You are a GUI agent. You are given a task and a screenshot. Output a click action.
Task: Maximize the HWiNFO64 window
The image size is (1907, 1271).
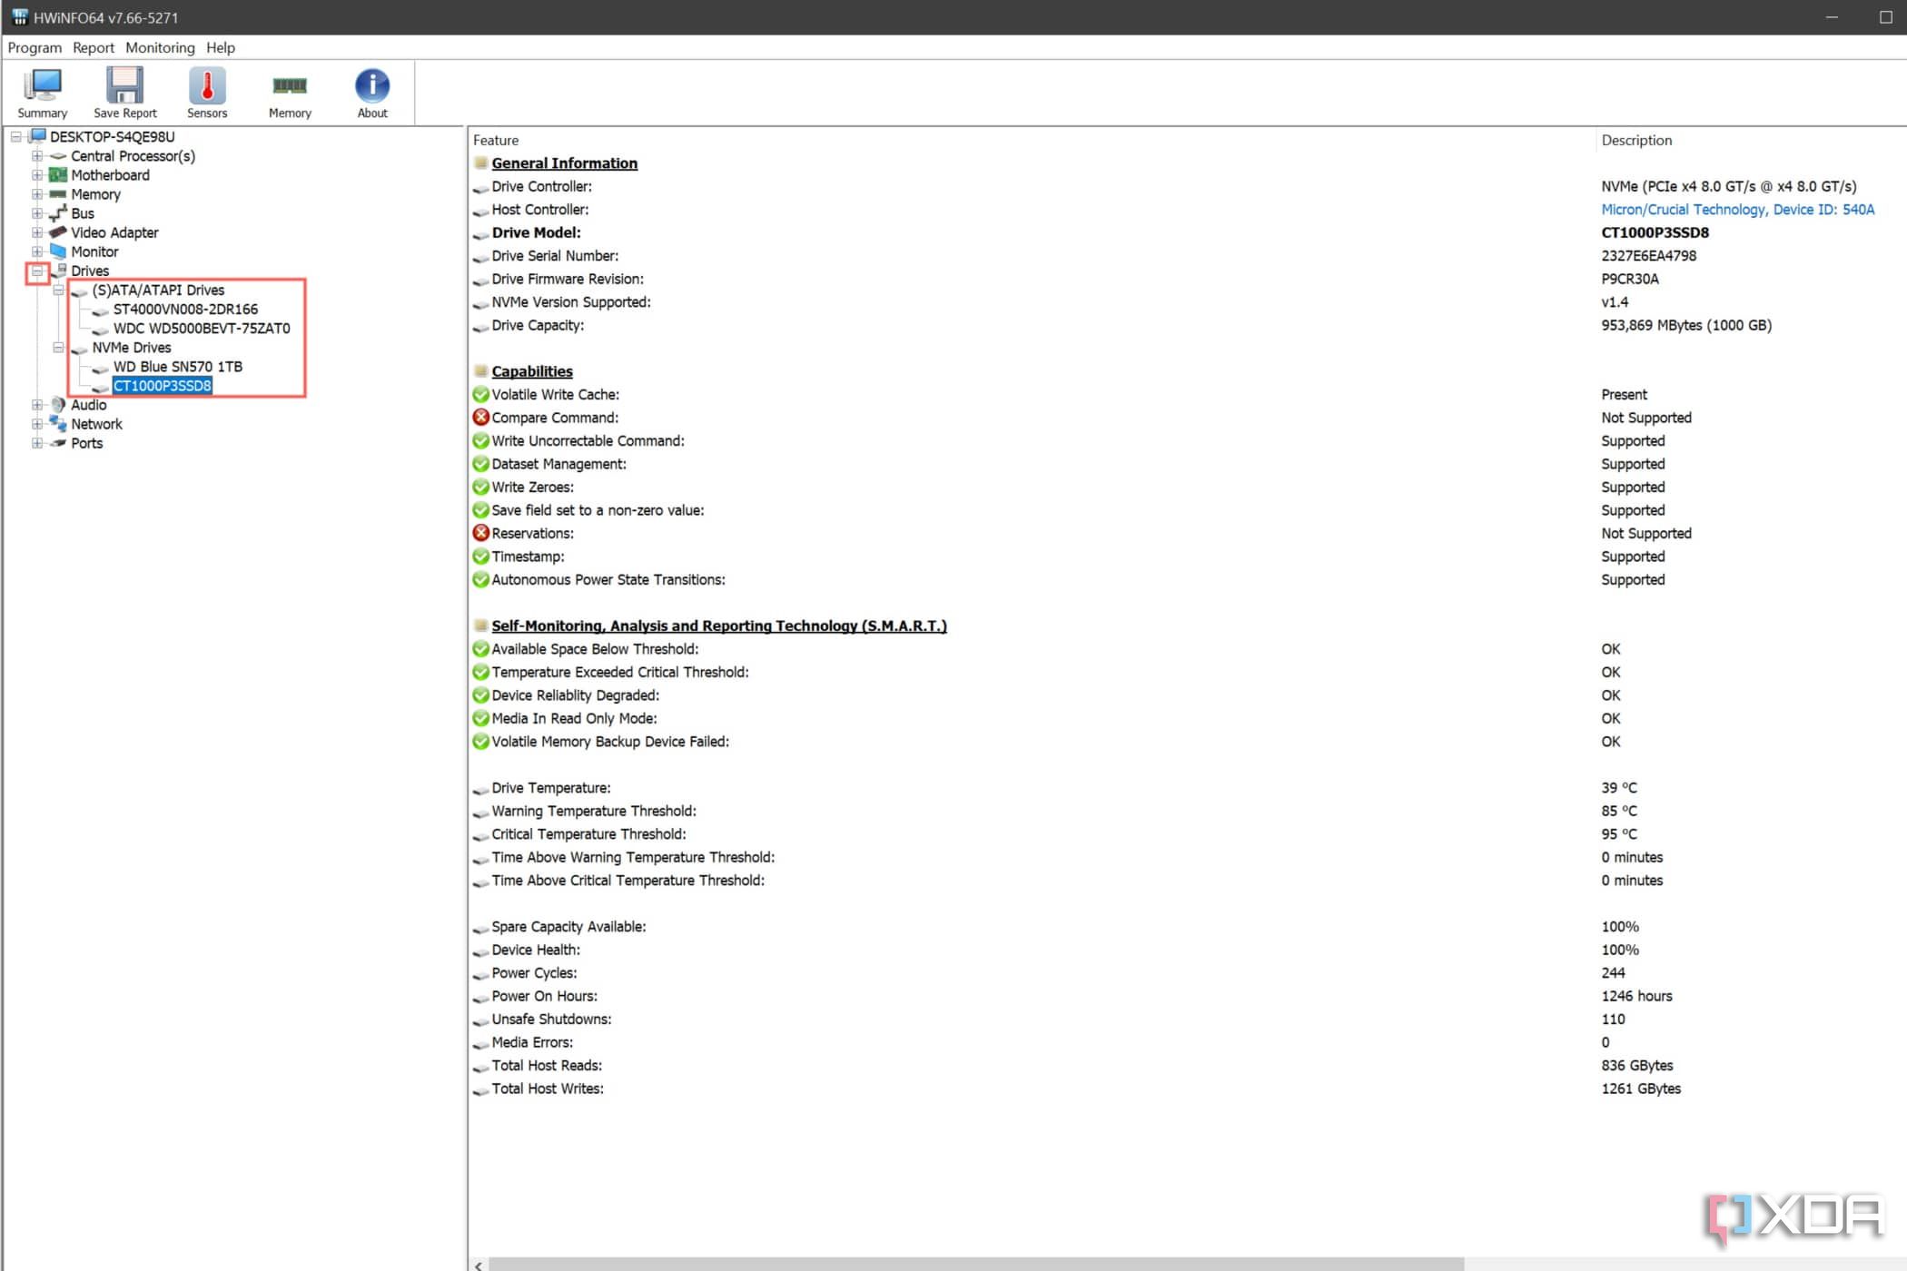[x=1885, y=17]
